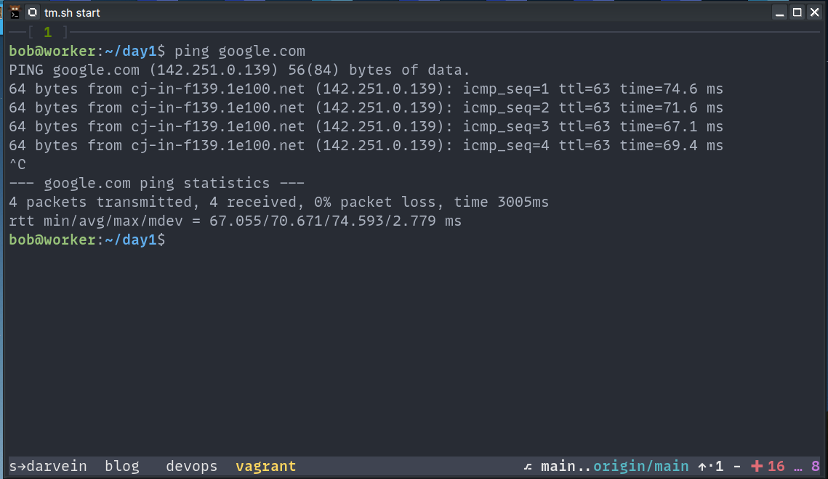Click the empty 'bob@worker:~/day1$' prompt at bottom

(87, 240)
